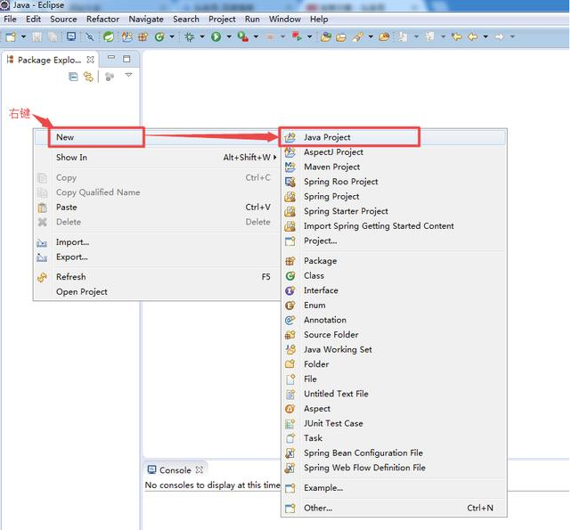Click the Debug bug toolbar icon

coord(189,37)
